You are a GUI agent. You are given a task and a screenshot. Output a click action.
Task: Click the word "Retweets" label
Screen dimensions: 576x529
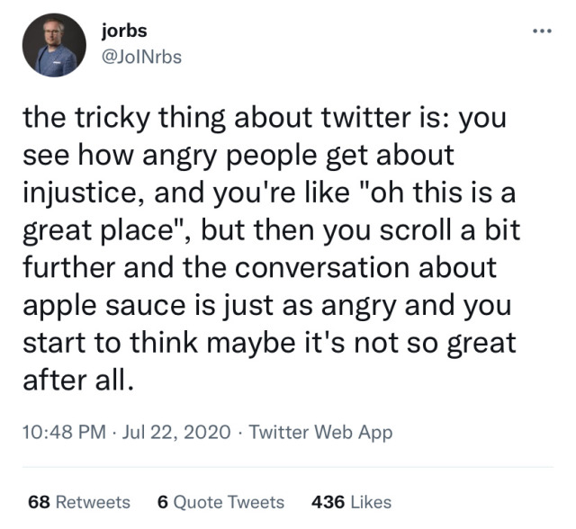93,502
